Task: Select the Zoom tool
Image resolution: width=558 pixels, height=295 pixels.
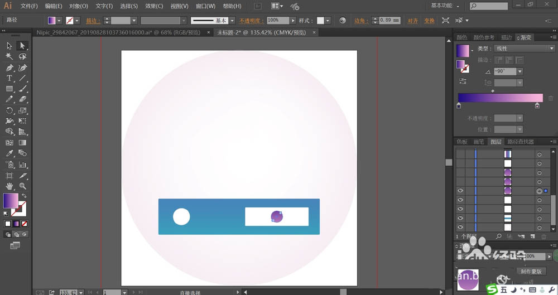Action: click(22, 186)
